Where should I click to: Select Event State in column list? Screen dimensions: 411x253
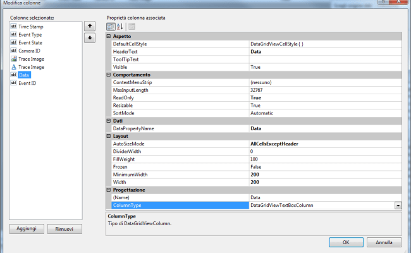coord(30,43)
